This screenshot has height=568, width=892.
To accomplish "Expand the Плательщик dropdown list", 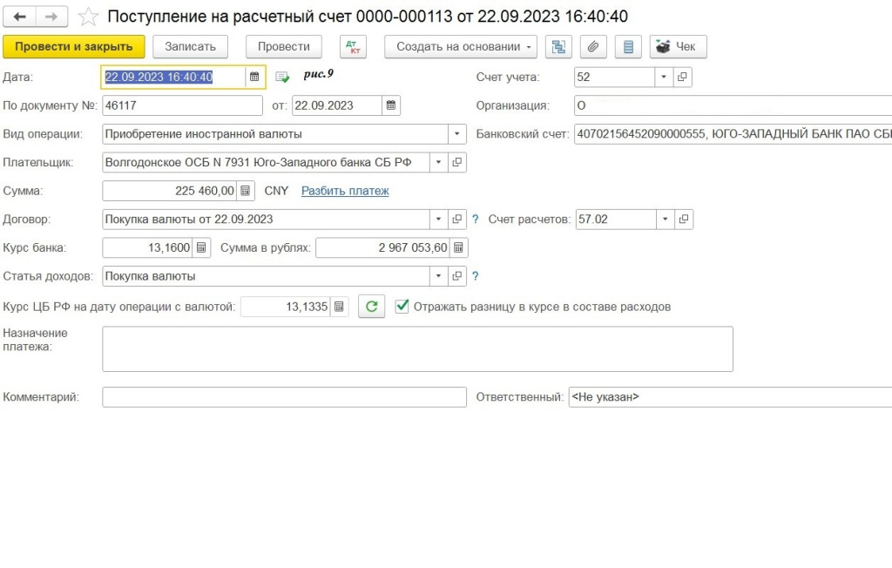I will (438, 162).
